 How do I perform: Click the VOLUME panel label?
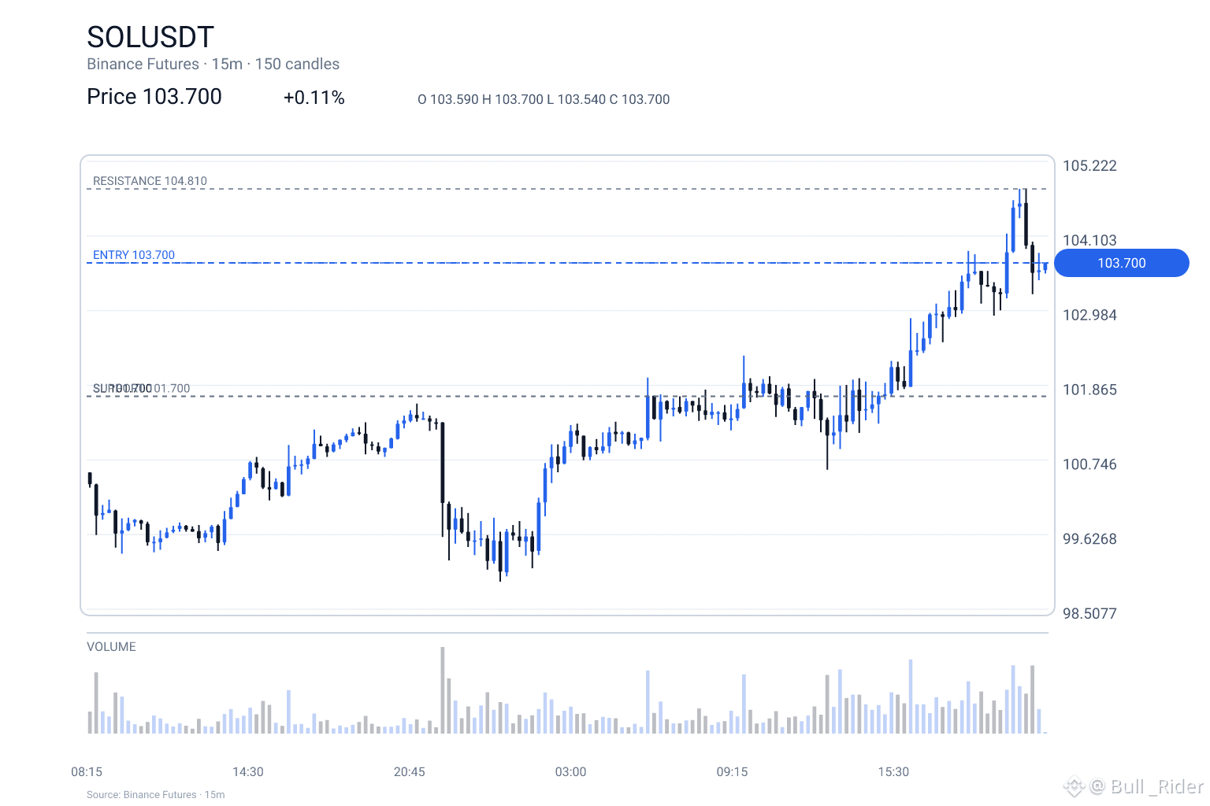click(x=111, y=647)
